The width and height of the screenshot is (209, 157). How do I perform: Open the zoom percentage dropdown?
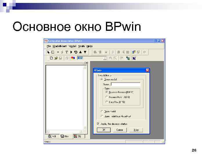105,58
